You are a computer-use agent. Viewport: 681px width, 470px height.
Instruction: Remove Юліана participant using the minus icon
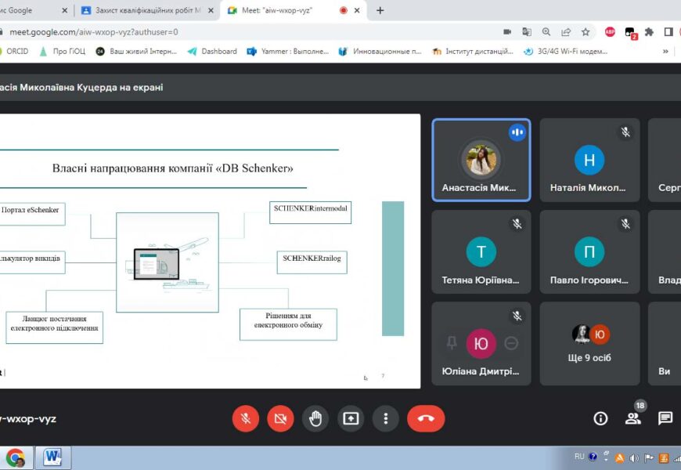(x=511, y=343)
